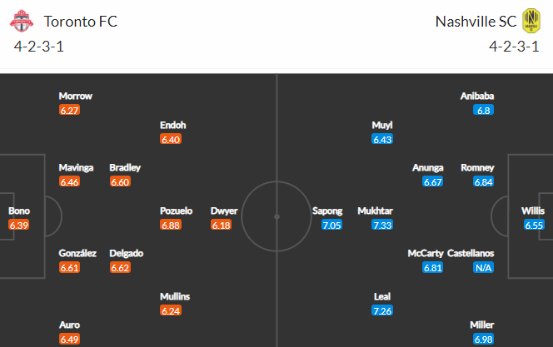Select Mukhtar's 7.33 rating badge
The height and width of the screenshot is (347, 553).
(x=382, y=225)
